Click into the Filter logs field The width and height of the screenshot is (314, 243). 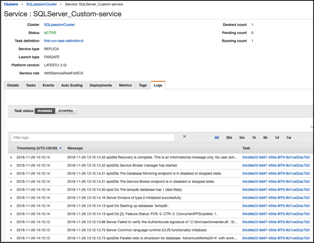[93, 137]
